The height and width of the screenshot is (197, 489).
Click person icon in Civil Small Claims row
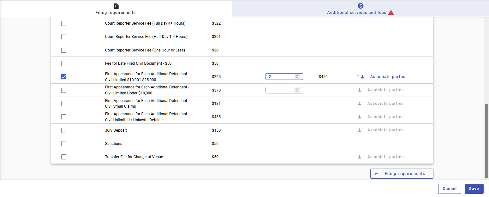[359, 104]
